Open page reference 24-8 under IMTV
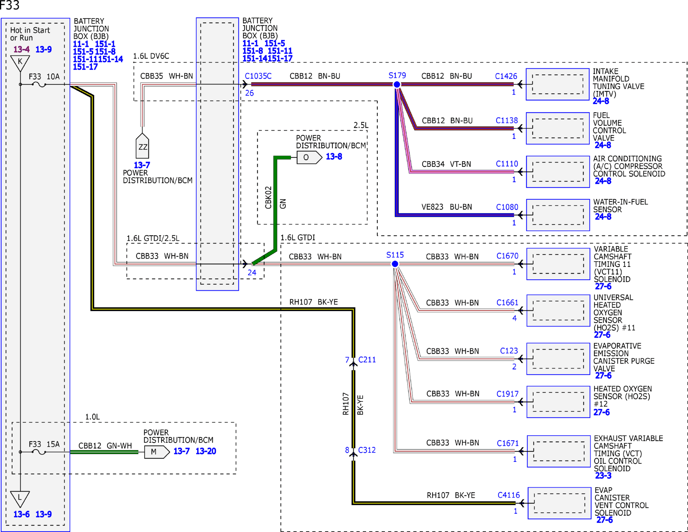The height and width of the screenshot is (532, 688). (601, 101)
